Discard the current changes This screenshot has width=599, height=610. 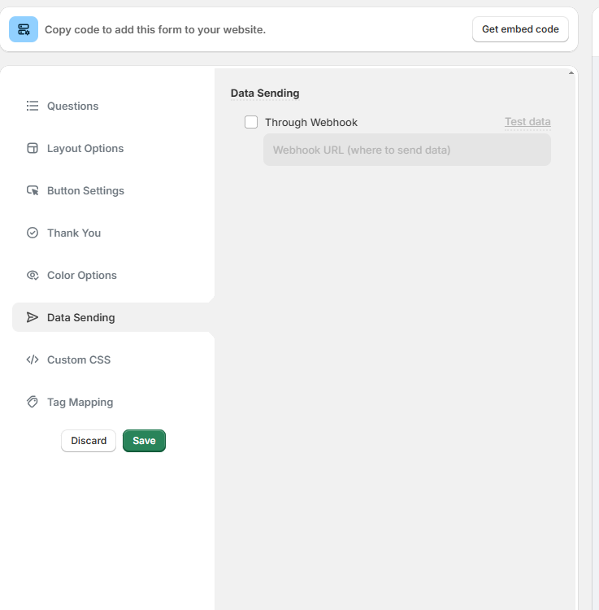(89, 441)
